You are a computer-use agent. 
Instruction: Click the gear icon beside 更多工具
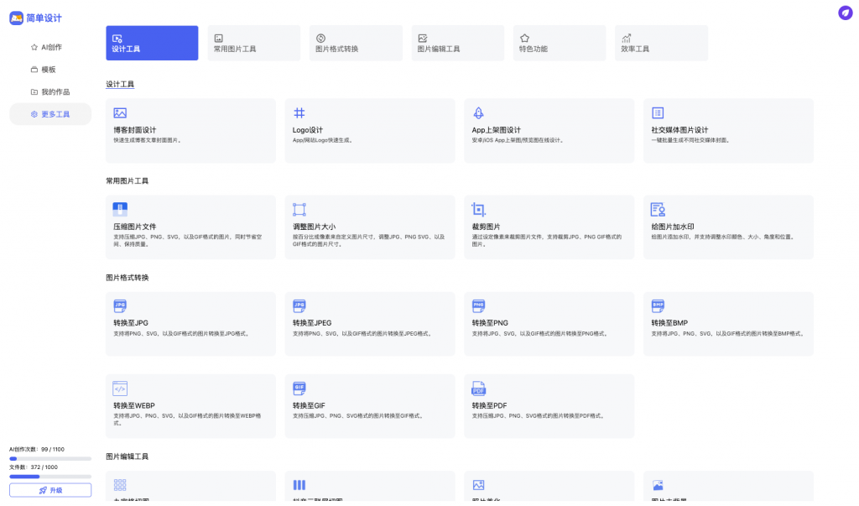(34, 114)
